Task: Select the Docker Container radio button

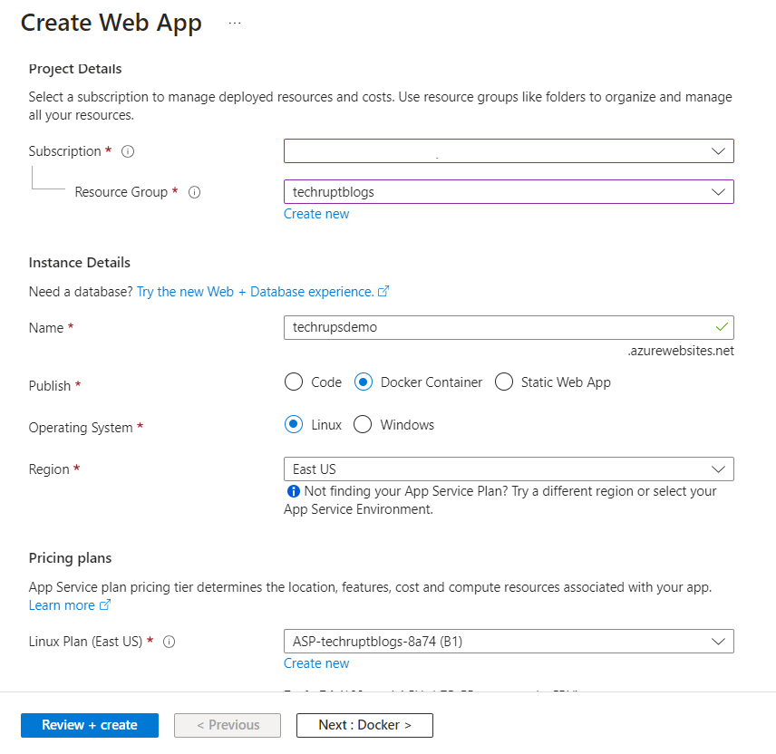Action: pos(363,382)
